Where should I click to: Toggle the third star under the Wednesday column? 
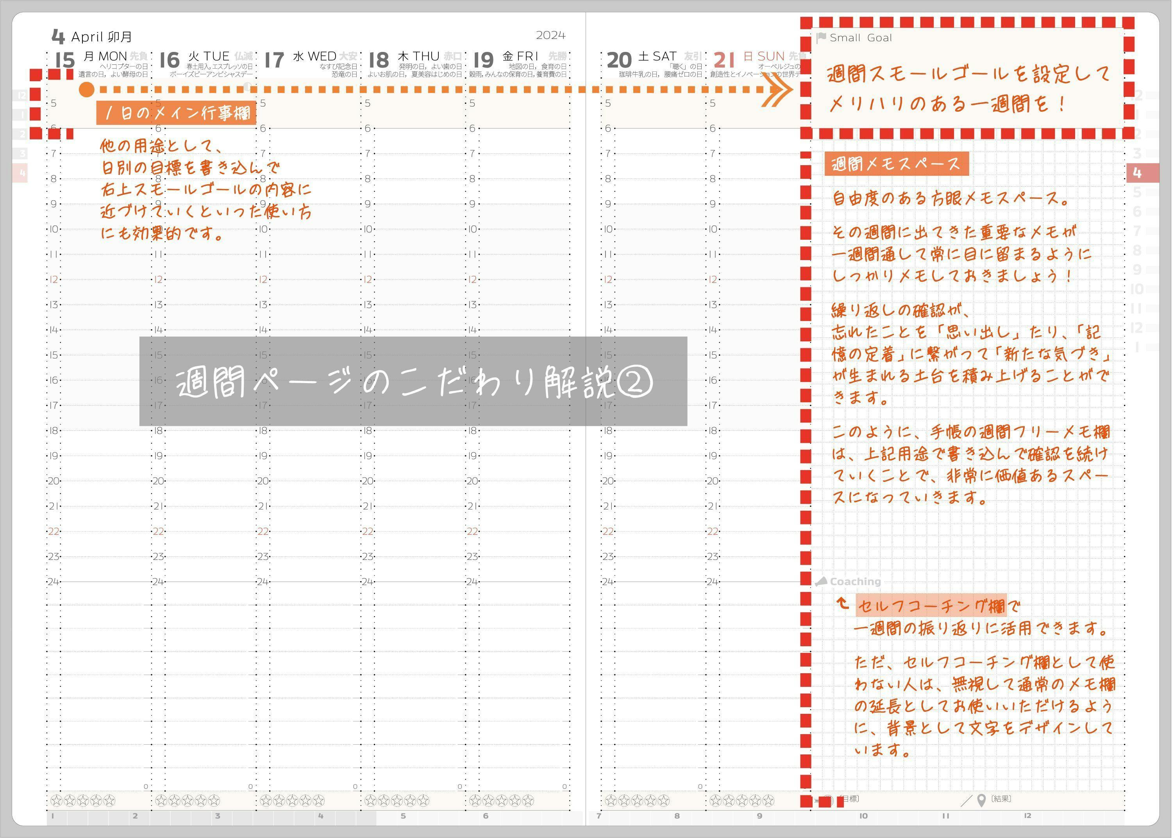point(292,801)
